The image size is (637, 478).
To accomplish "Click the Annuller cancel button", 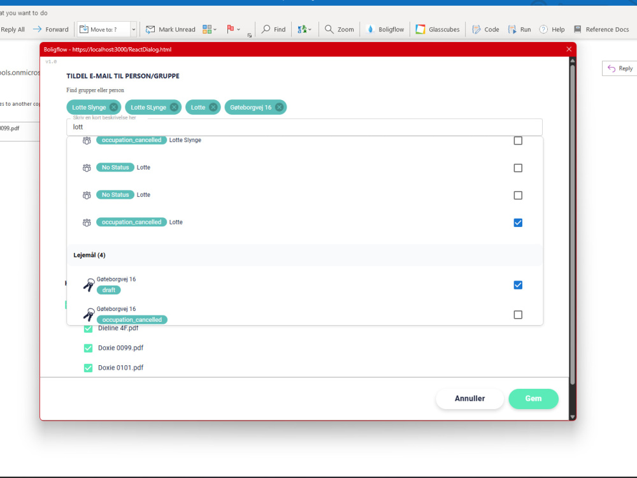I will 469,399.
